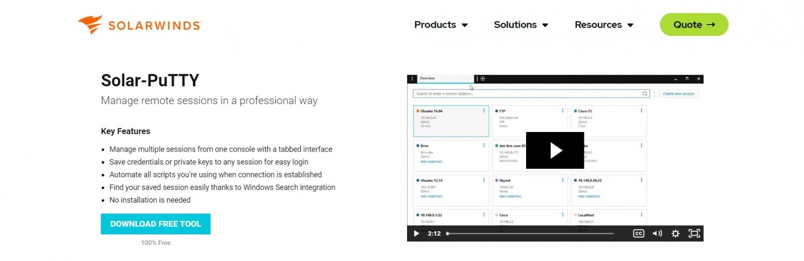Click the video progress bar
Viewport: 804px width, 261px height.
point(530,233)
